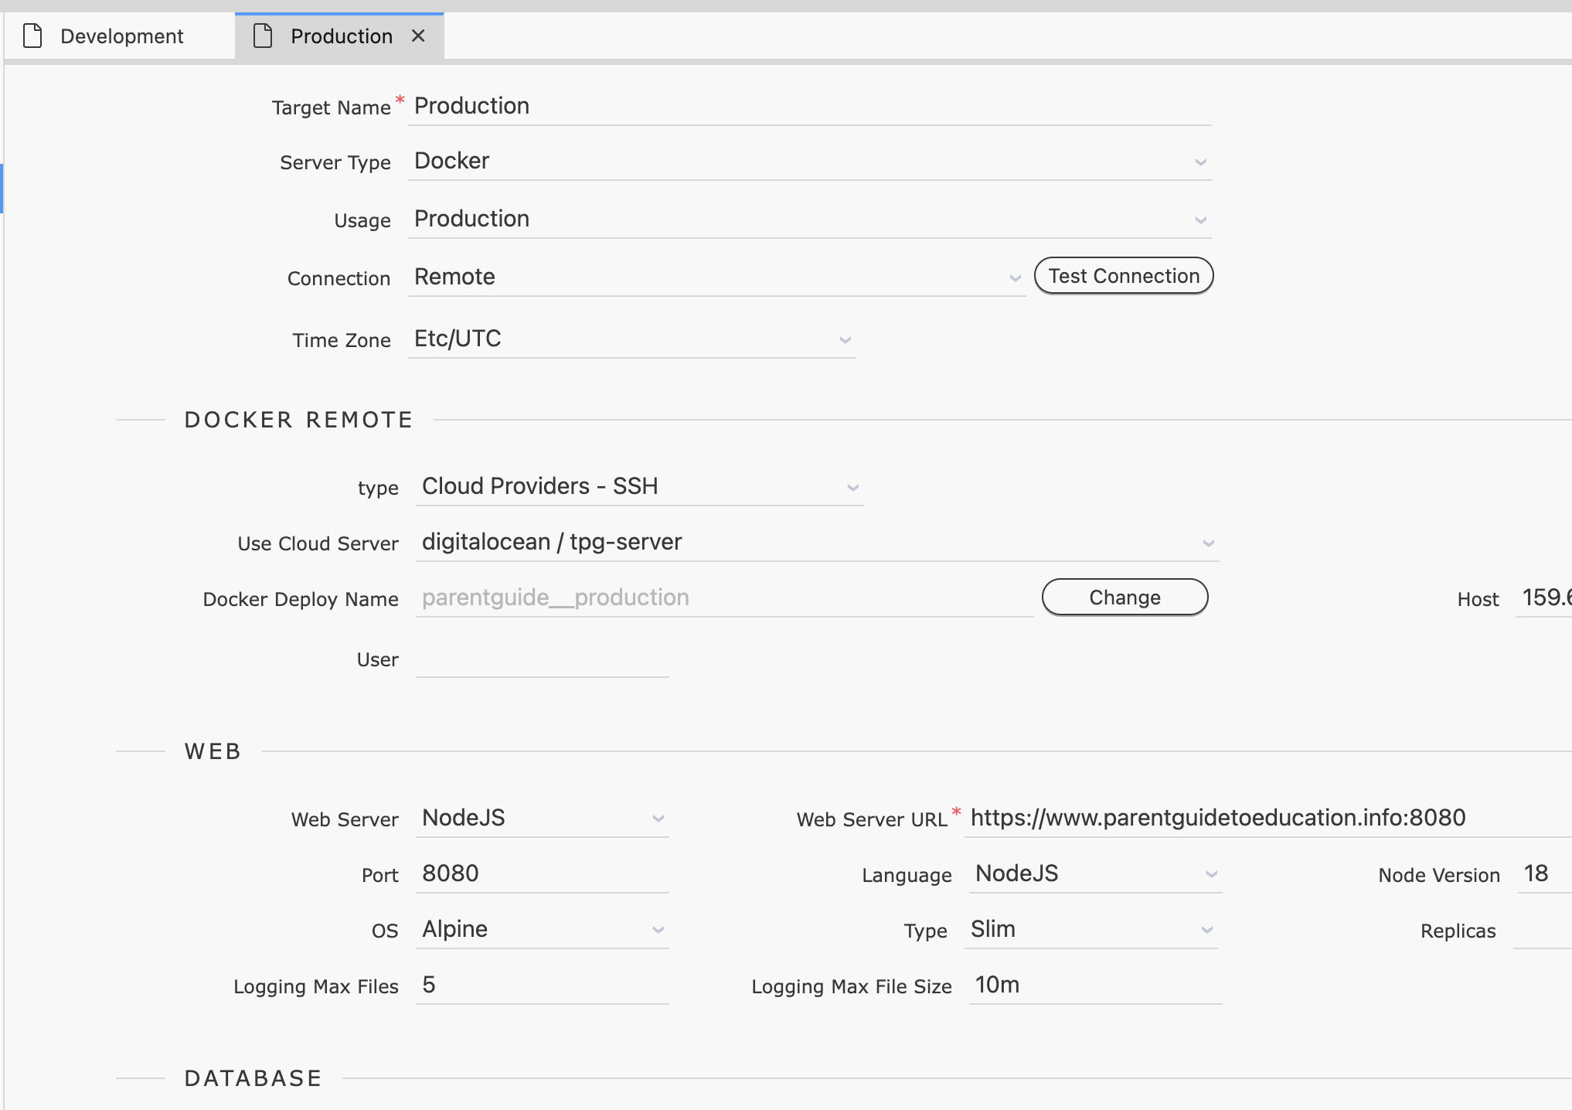Screen dimensions: 1572x1110
Task: Open the Connection dropdown
Action: point(716,277)
